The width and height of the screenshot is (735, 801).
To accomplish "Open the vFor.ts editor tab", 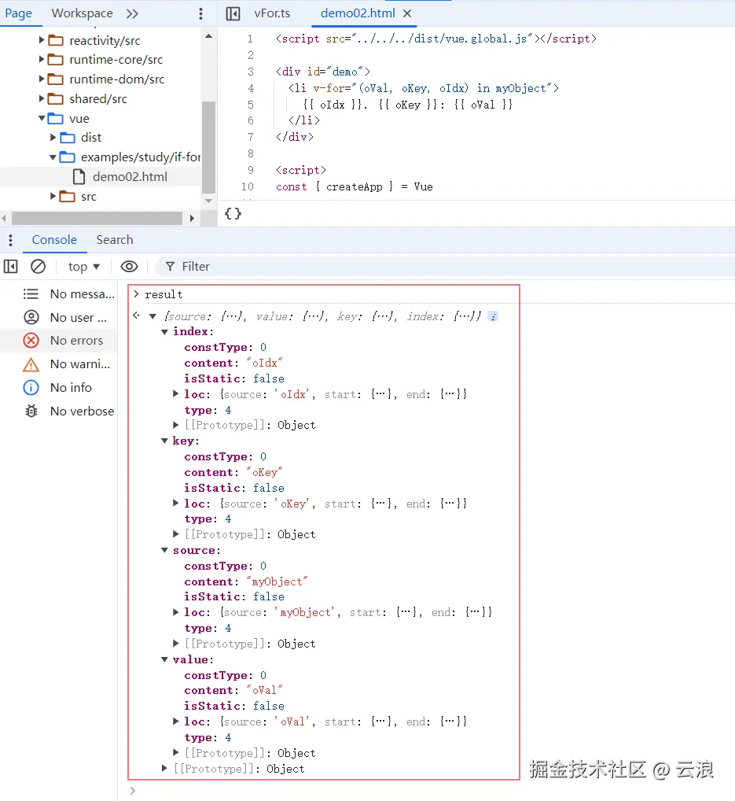I will [x=272, y=13].
